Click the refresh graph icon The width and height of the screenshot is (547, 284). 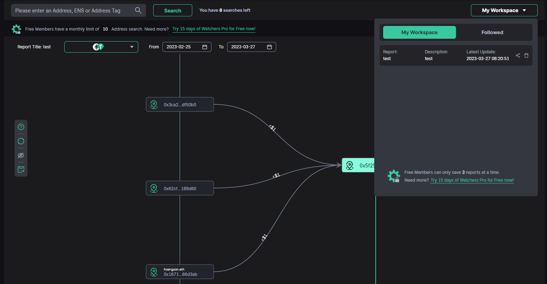tap(21, 141)
